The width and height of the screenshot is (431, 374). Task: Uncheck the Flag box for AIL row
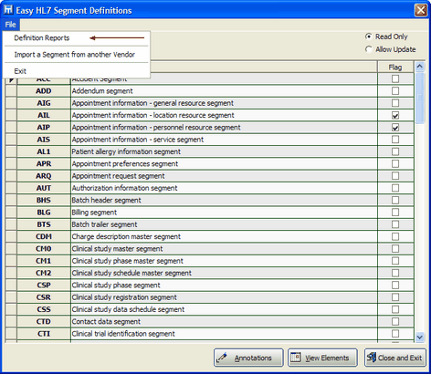pos(395,115)
